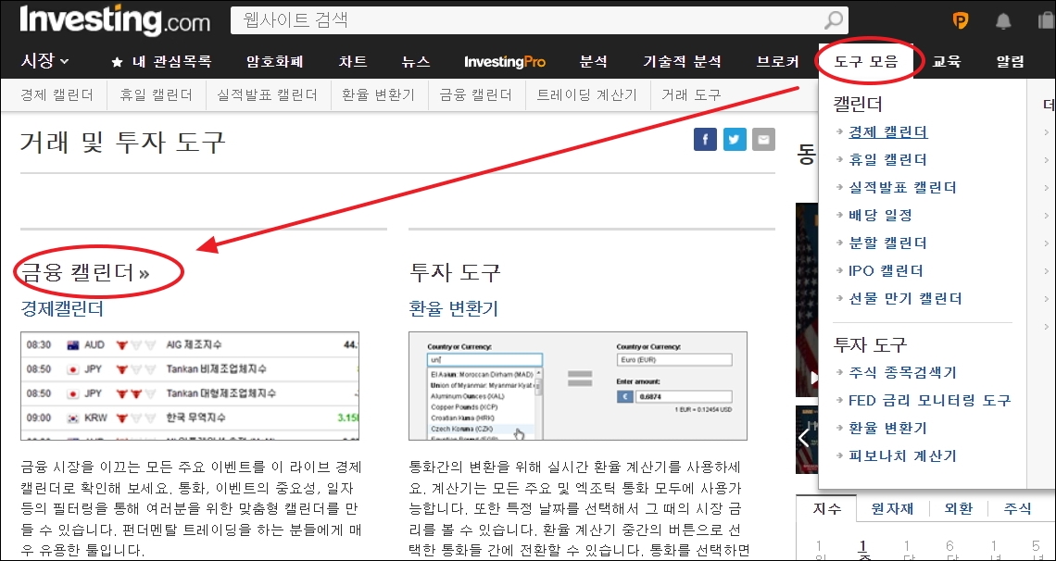Open the 경제캘린더 link under 금융 캘린더
The height and width of the screenshot is (561, 1056).
pos(62,309)
